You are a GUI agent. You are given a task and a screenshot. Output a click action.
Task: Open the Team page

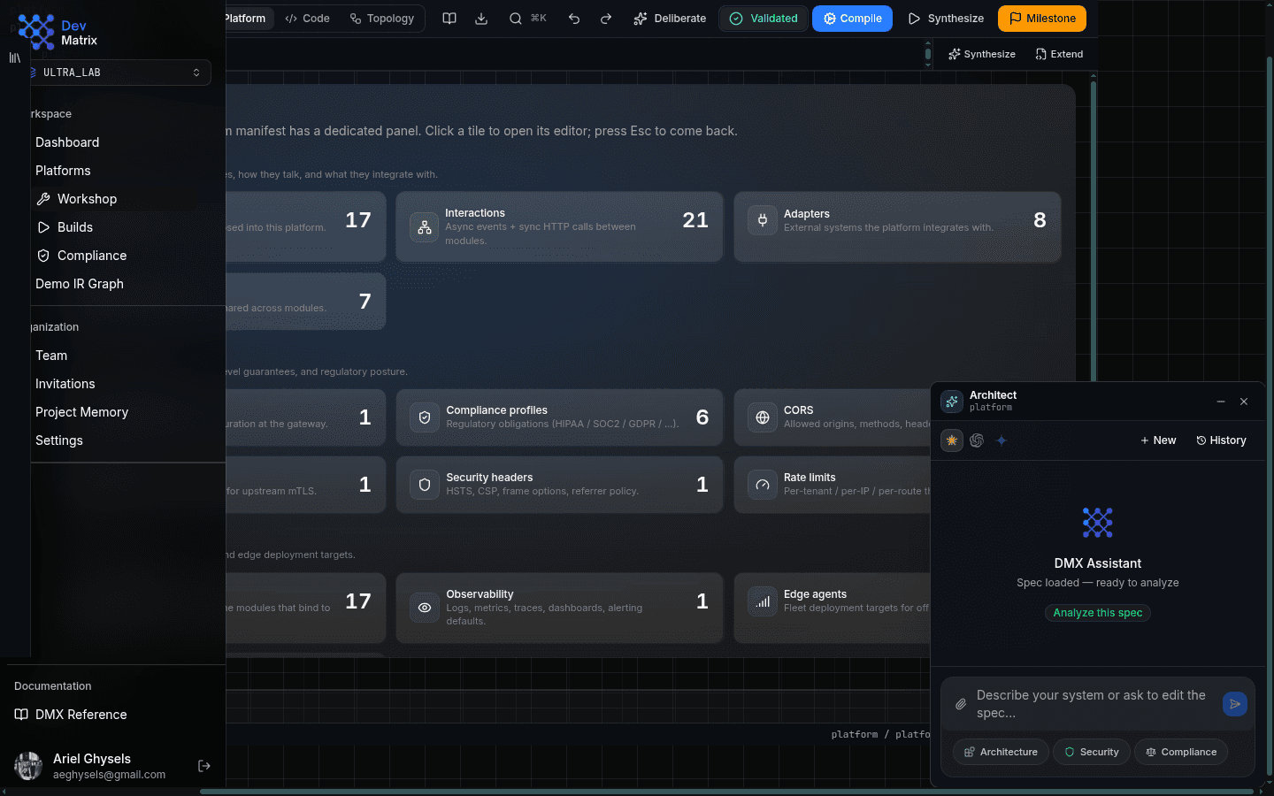(x=51, y=356)
